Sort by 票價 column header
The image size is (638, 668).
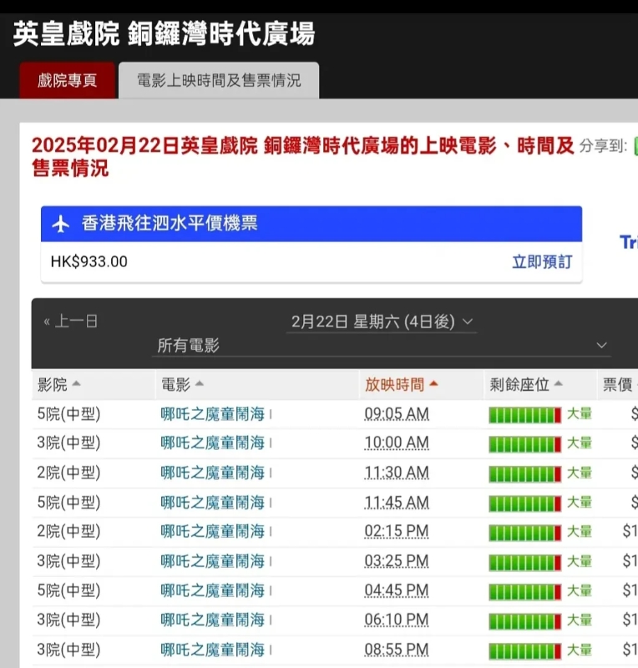click(619, 384)
